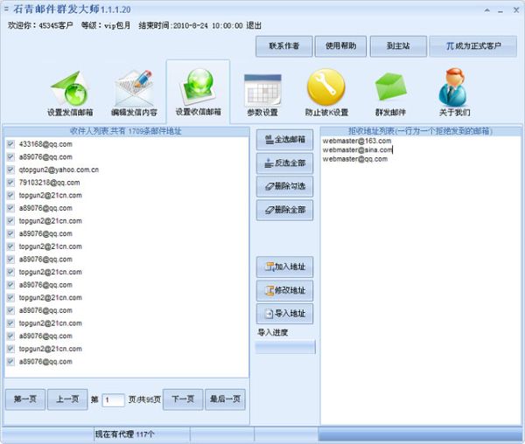Click the 删除全部 eraser button
Screen dimensions: 525x444
click(x=284, y=210)
